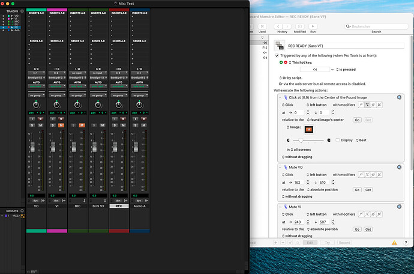Click the Audio A volume fader
This screenshot has height=274, width=414.
pos(136,147)
